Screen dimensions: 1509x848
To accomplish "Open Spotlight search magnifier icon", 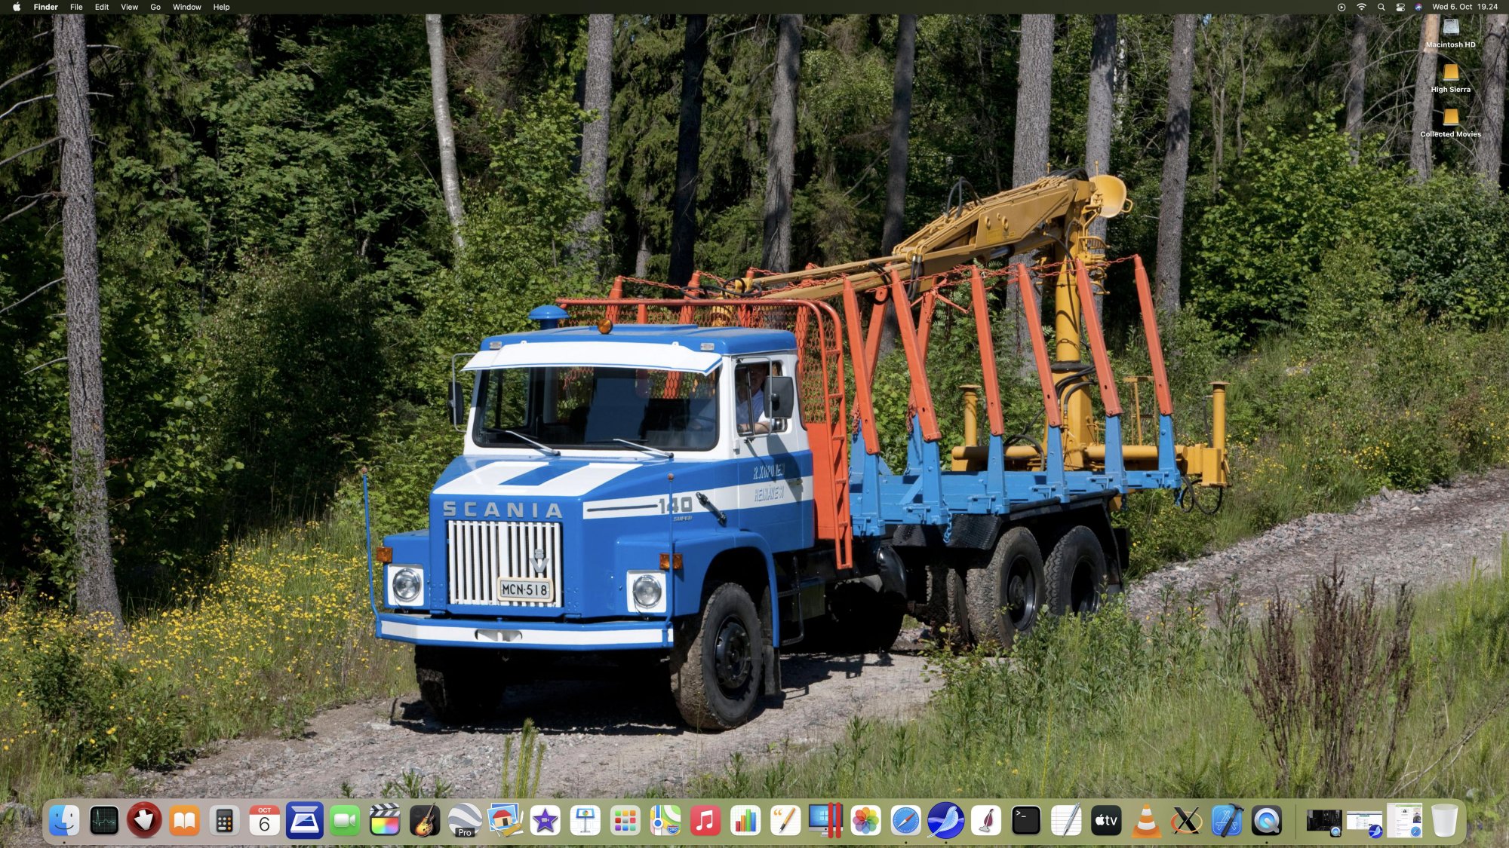I will pyautogui.click(x=1381, y=7).
